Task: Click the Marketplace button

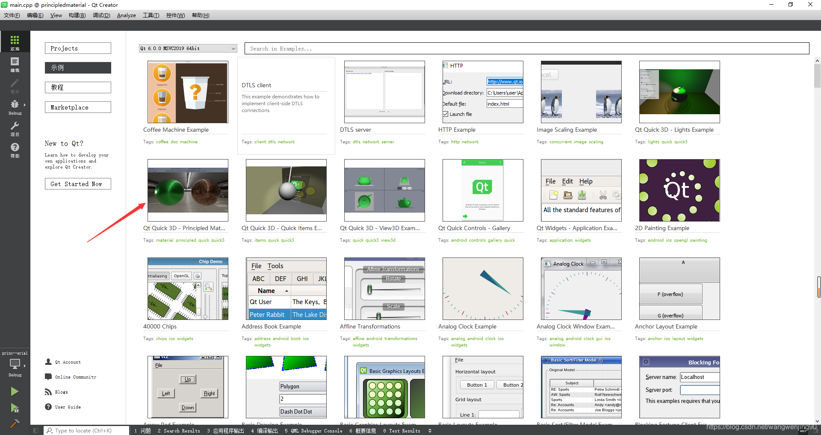Action: click(78, 107)
